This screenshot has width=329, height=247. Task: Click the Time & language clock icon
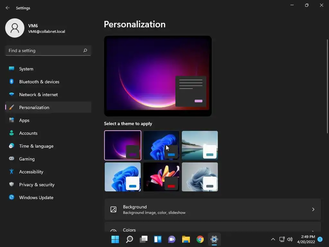point(12,146)
